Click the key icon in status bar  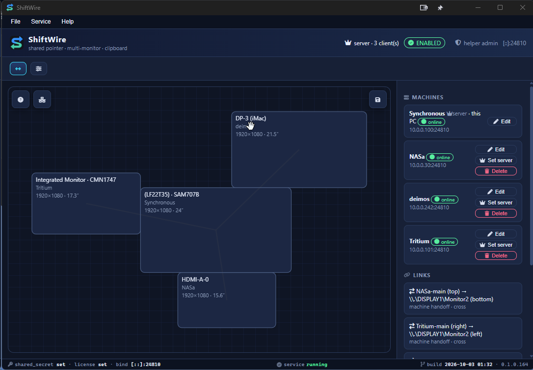[x=10, y=364]
